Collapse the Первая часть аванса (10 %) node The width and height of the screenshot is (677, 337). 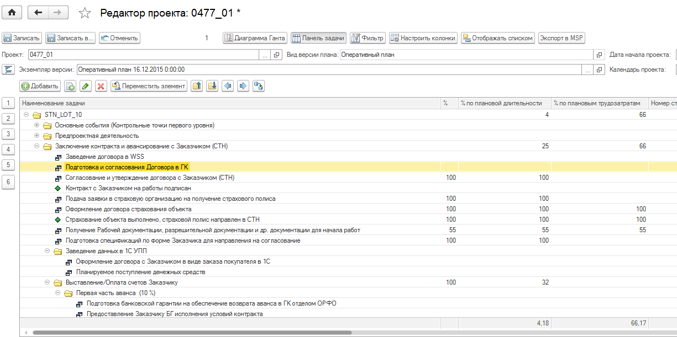click(x=58, y=293)
